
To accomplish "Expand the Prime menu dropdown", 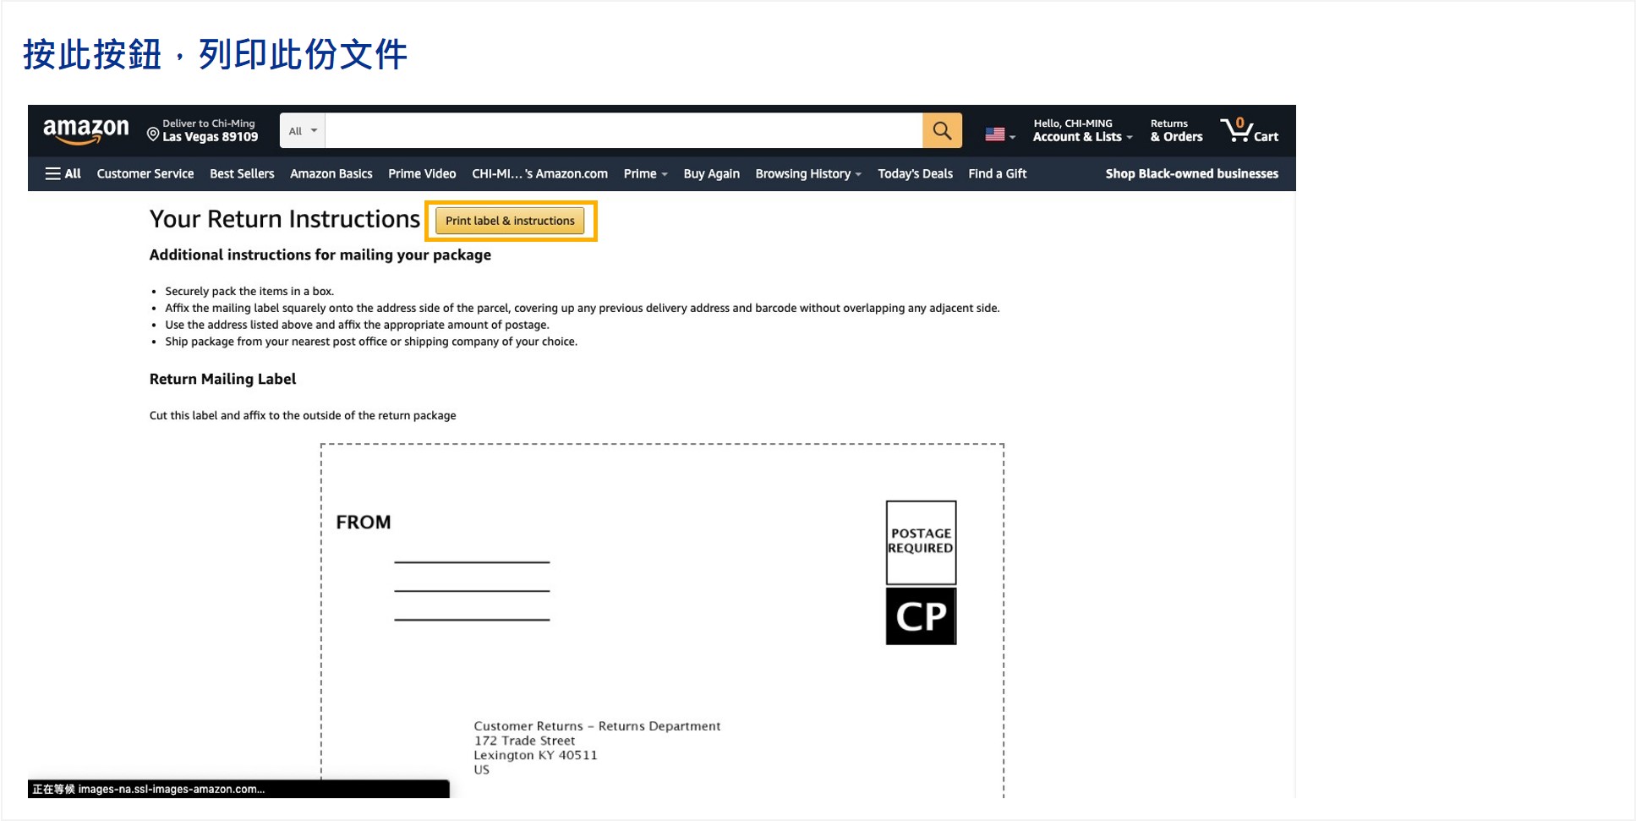I will (x=645, y=173).
